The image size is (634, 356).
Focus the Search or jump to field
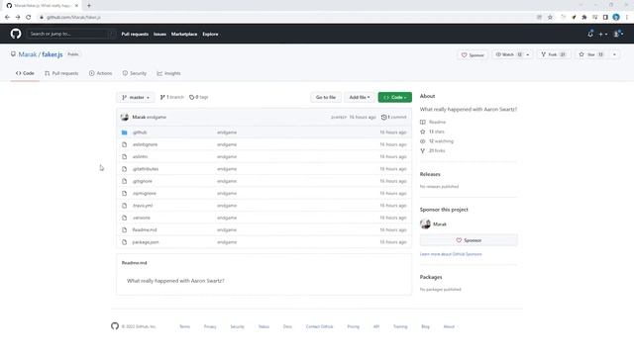(71, 34)
